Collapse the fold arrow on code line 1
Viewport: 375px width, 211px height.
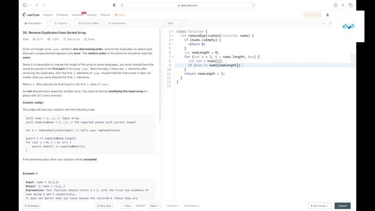172,32
